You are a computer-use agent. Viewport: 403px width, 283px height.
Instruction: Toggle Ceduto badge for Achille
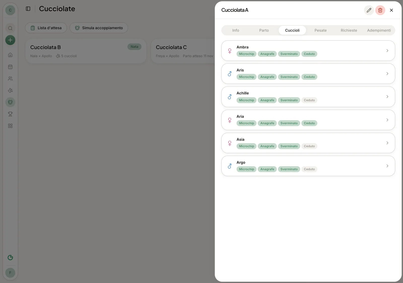(309, 100)
